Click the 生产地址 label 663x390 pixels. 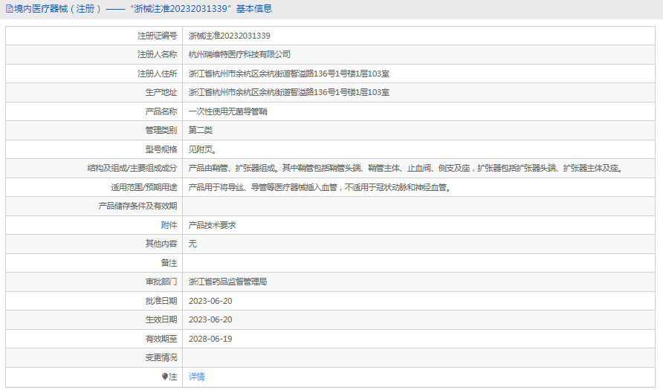tap(161, 93)
